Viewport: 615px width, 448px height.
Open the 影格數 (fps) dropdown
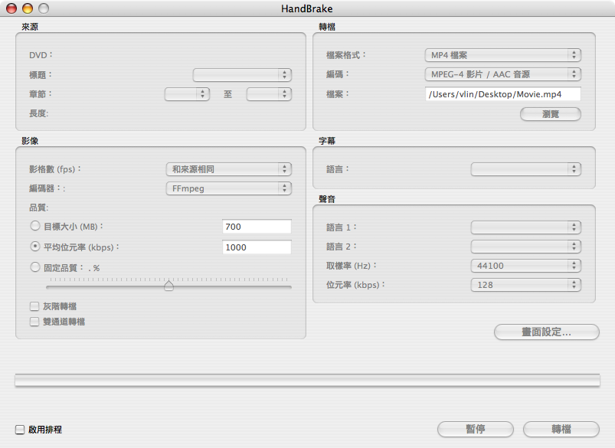tap(229, 169)
